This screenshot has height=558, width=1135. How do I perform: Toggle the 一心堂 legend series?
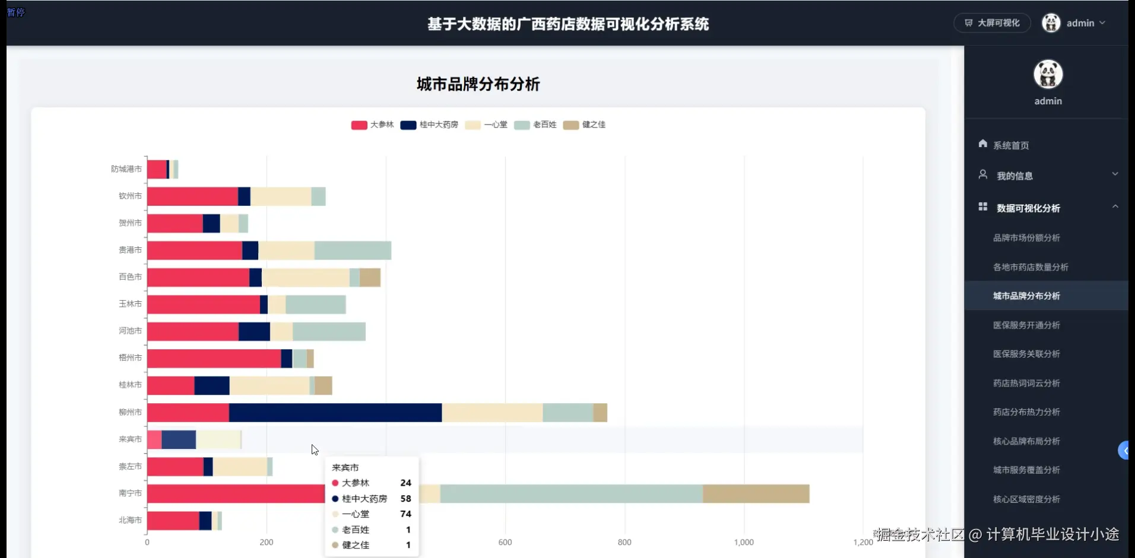coord(486,125)
